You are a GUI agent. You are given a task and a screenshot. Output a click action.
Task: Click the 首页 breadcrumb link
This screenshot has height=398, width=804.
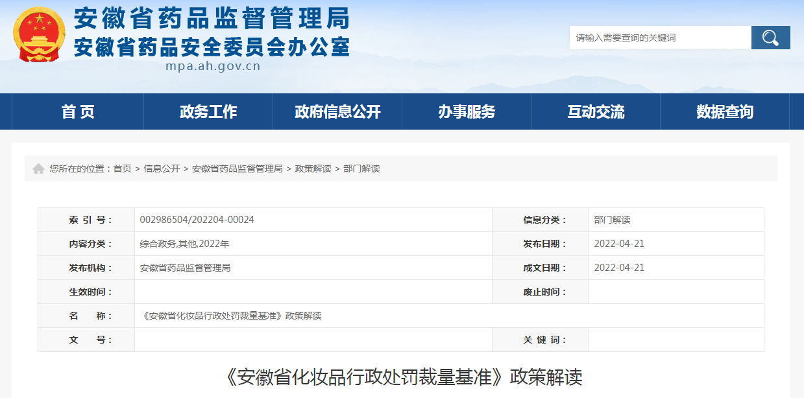click(122, 169)
